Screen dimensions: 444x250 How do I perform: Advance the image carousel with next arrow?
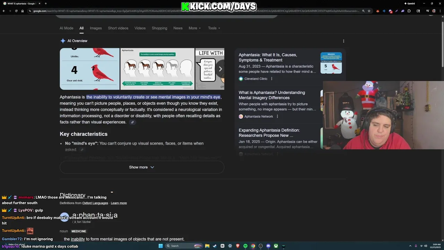point(220,69)
